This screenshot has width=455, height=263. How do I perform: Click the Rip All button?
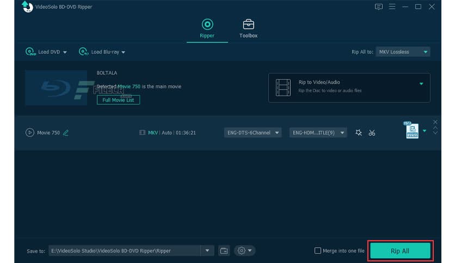pyautogui.click(x=400, y=251)
